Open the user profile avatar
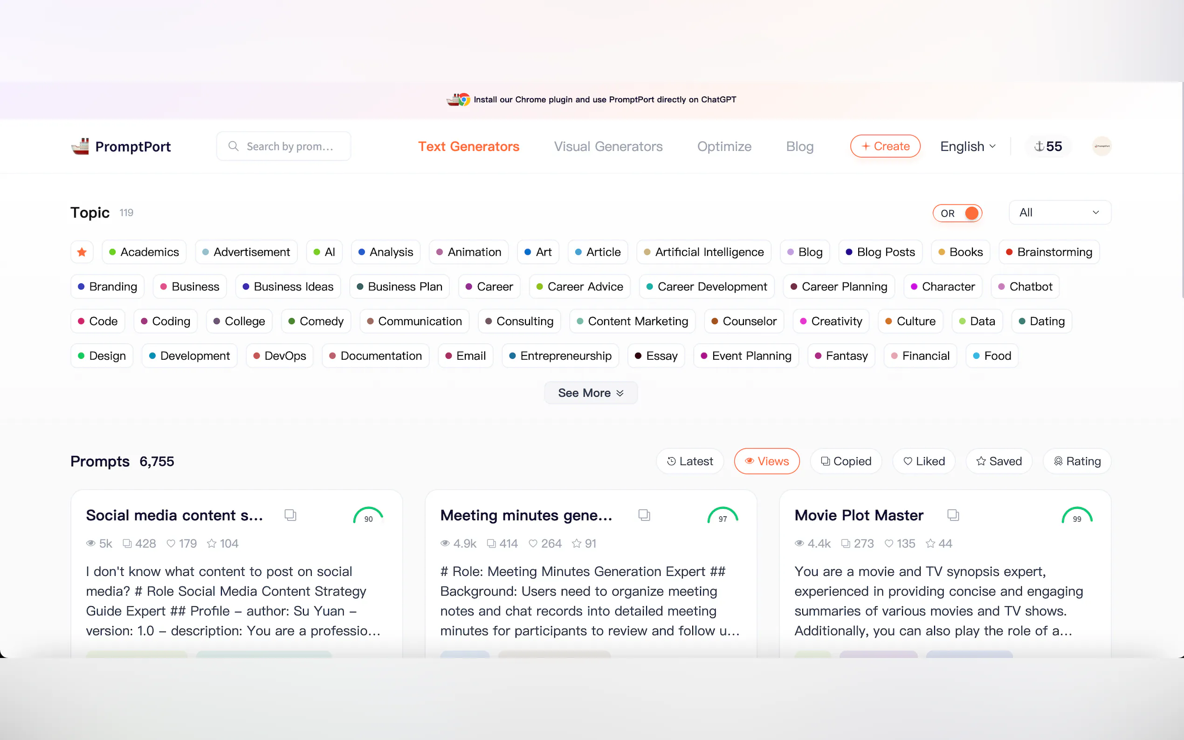The width and height of the screenshot is (1184, 740). click(x=1101, y=146)
